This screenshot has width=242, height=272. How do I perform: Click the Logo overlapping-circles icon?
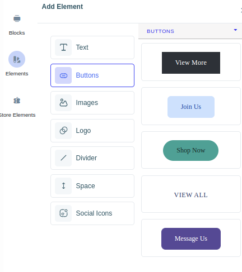tap(63, 131)
